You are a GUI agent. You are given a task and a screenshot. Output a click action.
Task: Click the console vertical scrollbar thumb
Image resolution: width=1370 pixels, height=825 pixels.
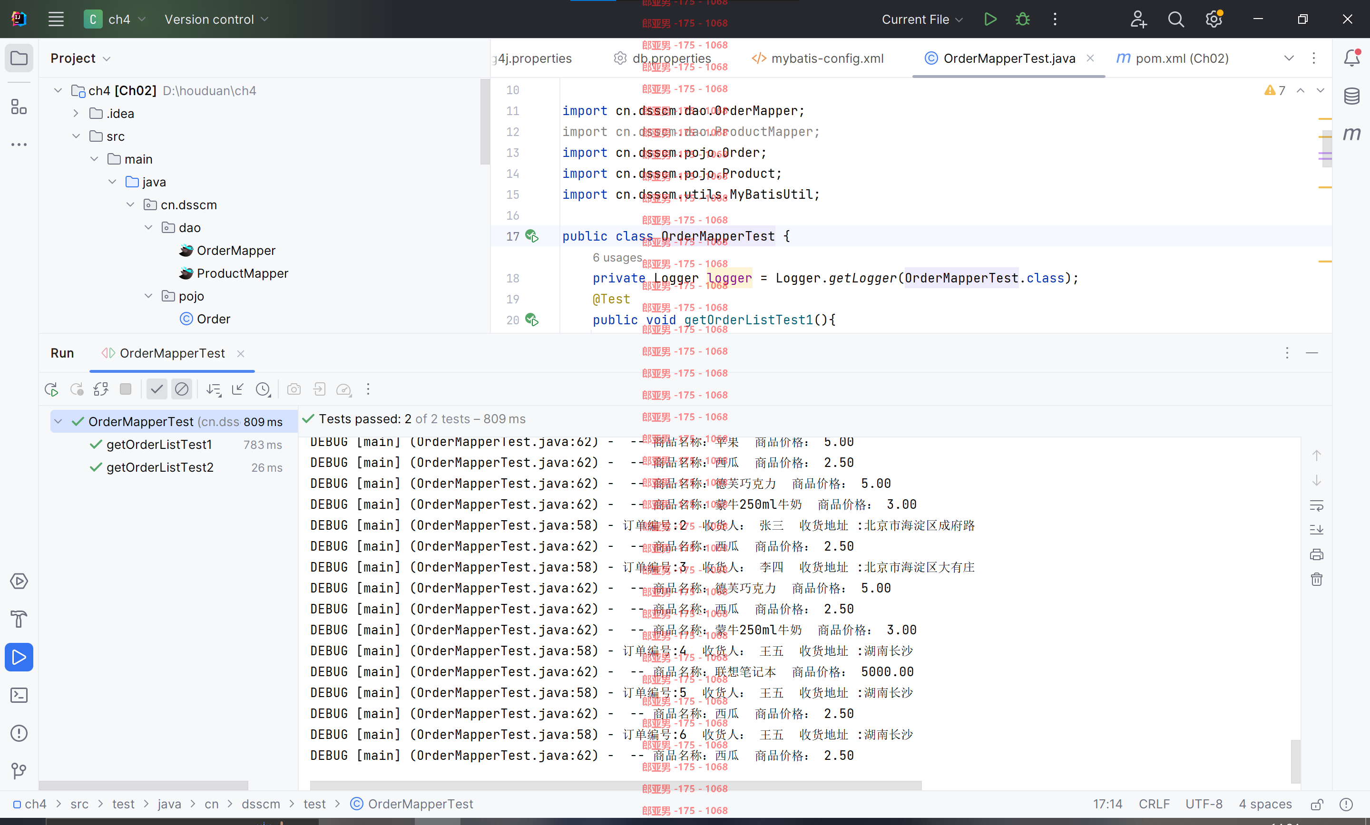coord(1295,761)
